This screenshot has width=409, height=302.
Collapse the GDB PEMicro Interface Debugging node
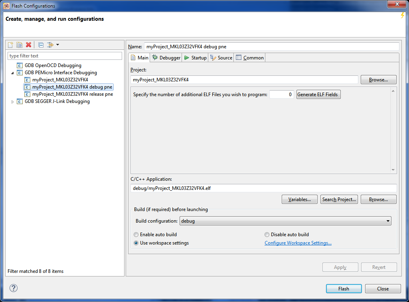[x=12, y=73]
